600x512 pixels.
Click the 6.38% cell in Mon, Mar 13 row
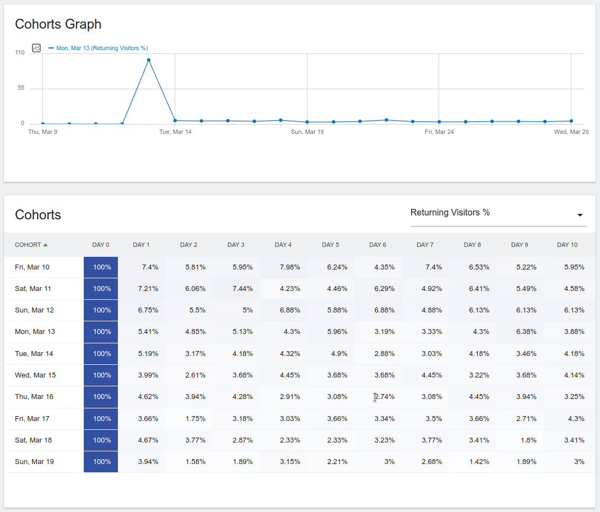pyautogui.click(x=526, y=332)
